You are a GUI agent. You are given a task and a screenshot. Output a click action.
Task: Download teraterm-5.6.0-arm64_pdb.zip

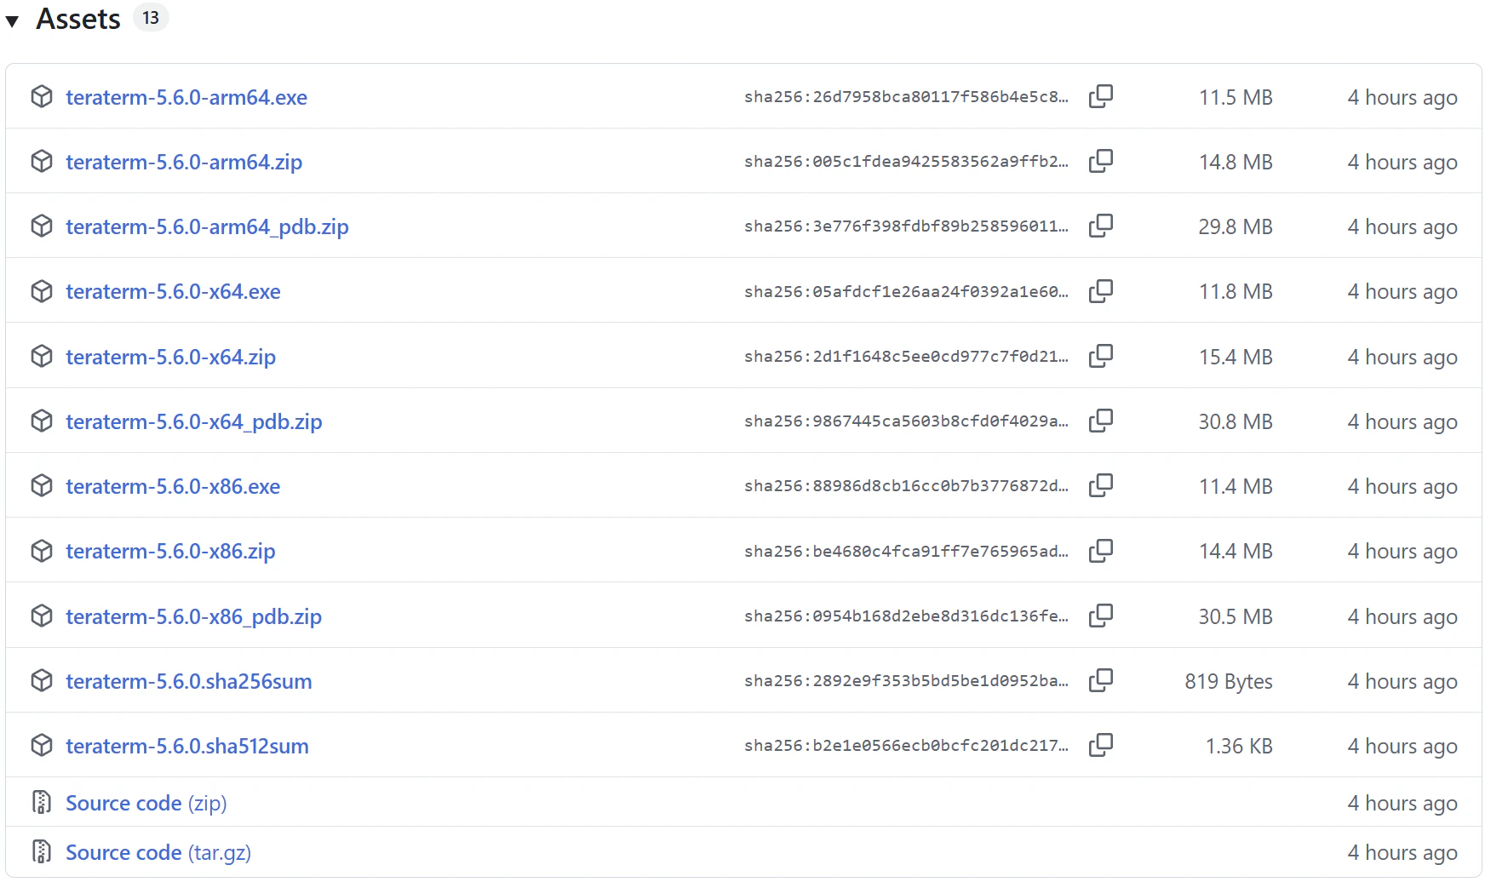click(x=207, y=226)
